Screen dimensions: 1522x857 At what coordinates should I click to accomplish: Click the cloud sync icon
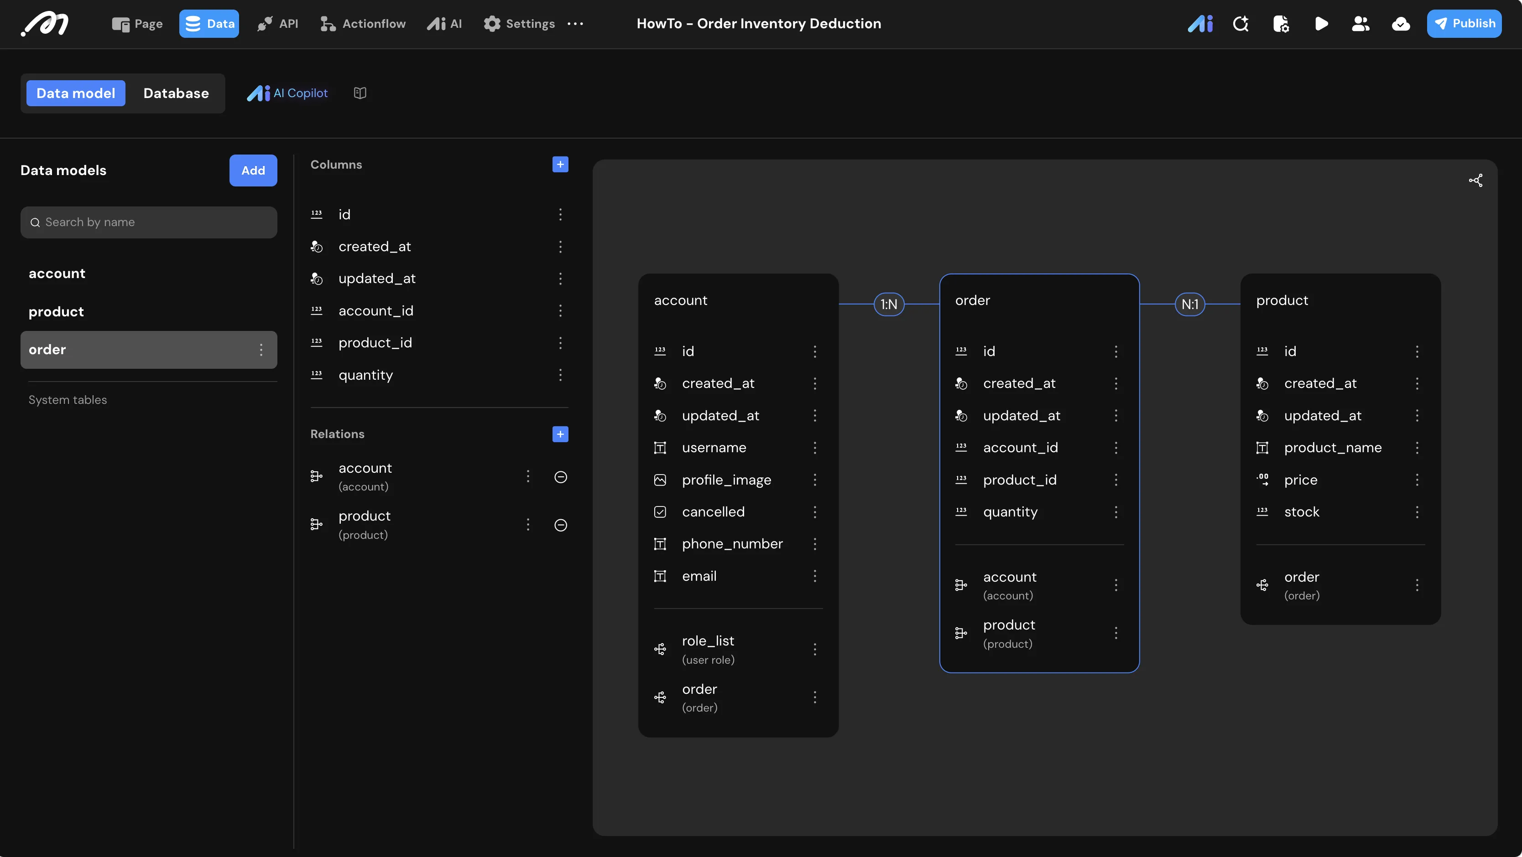pyautogui.click(x=1401, y=24)
